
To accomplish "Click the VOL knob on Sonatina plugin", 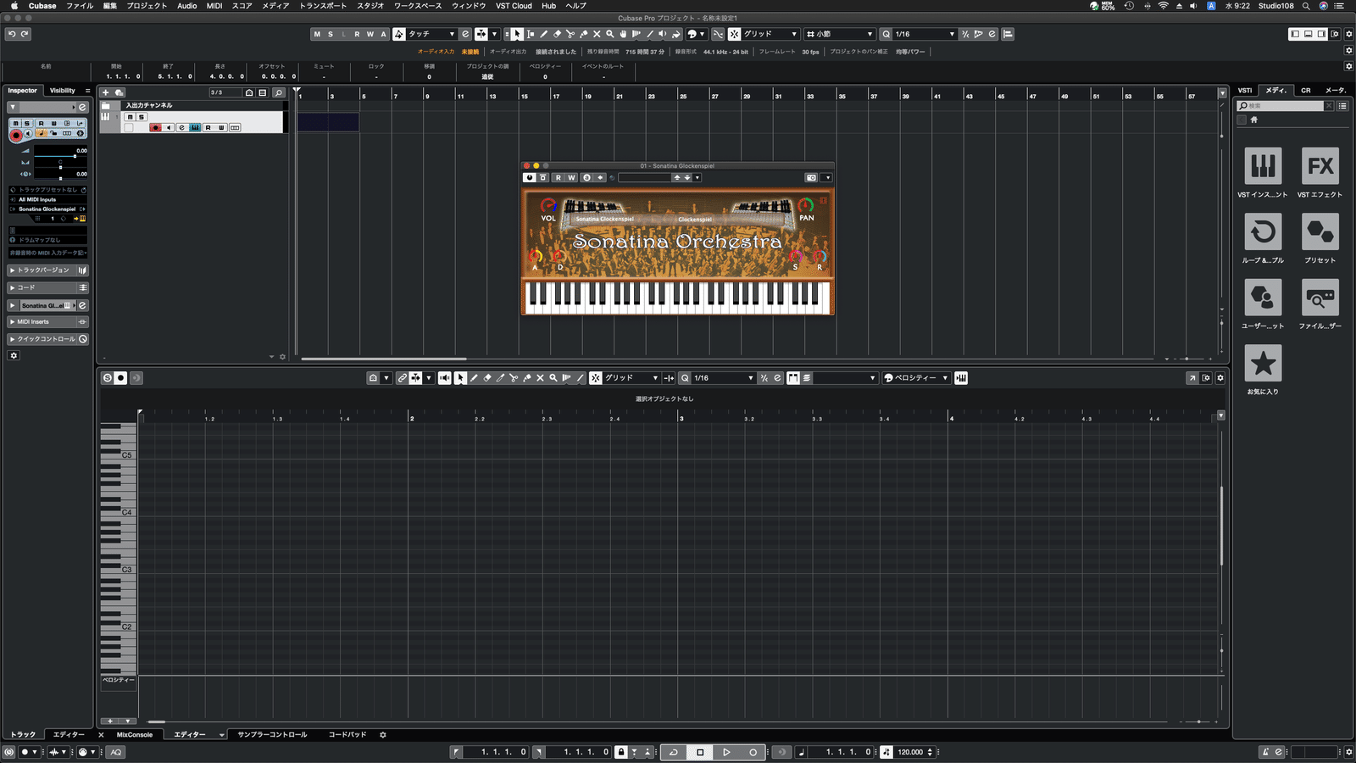I will (x=548, y=205).
